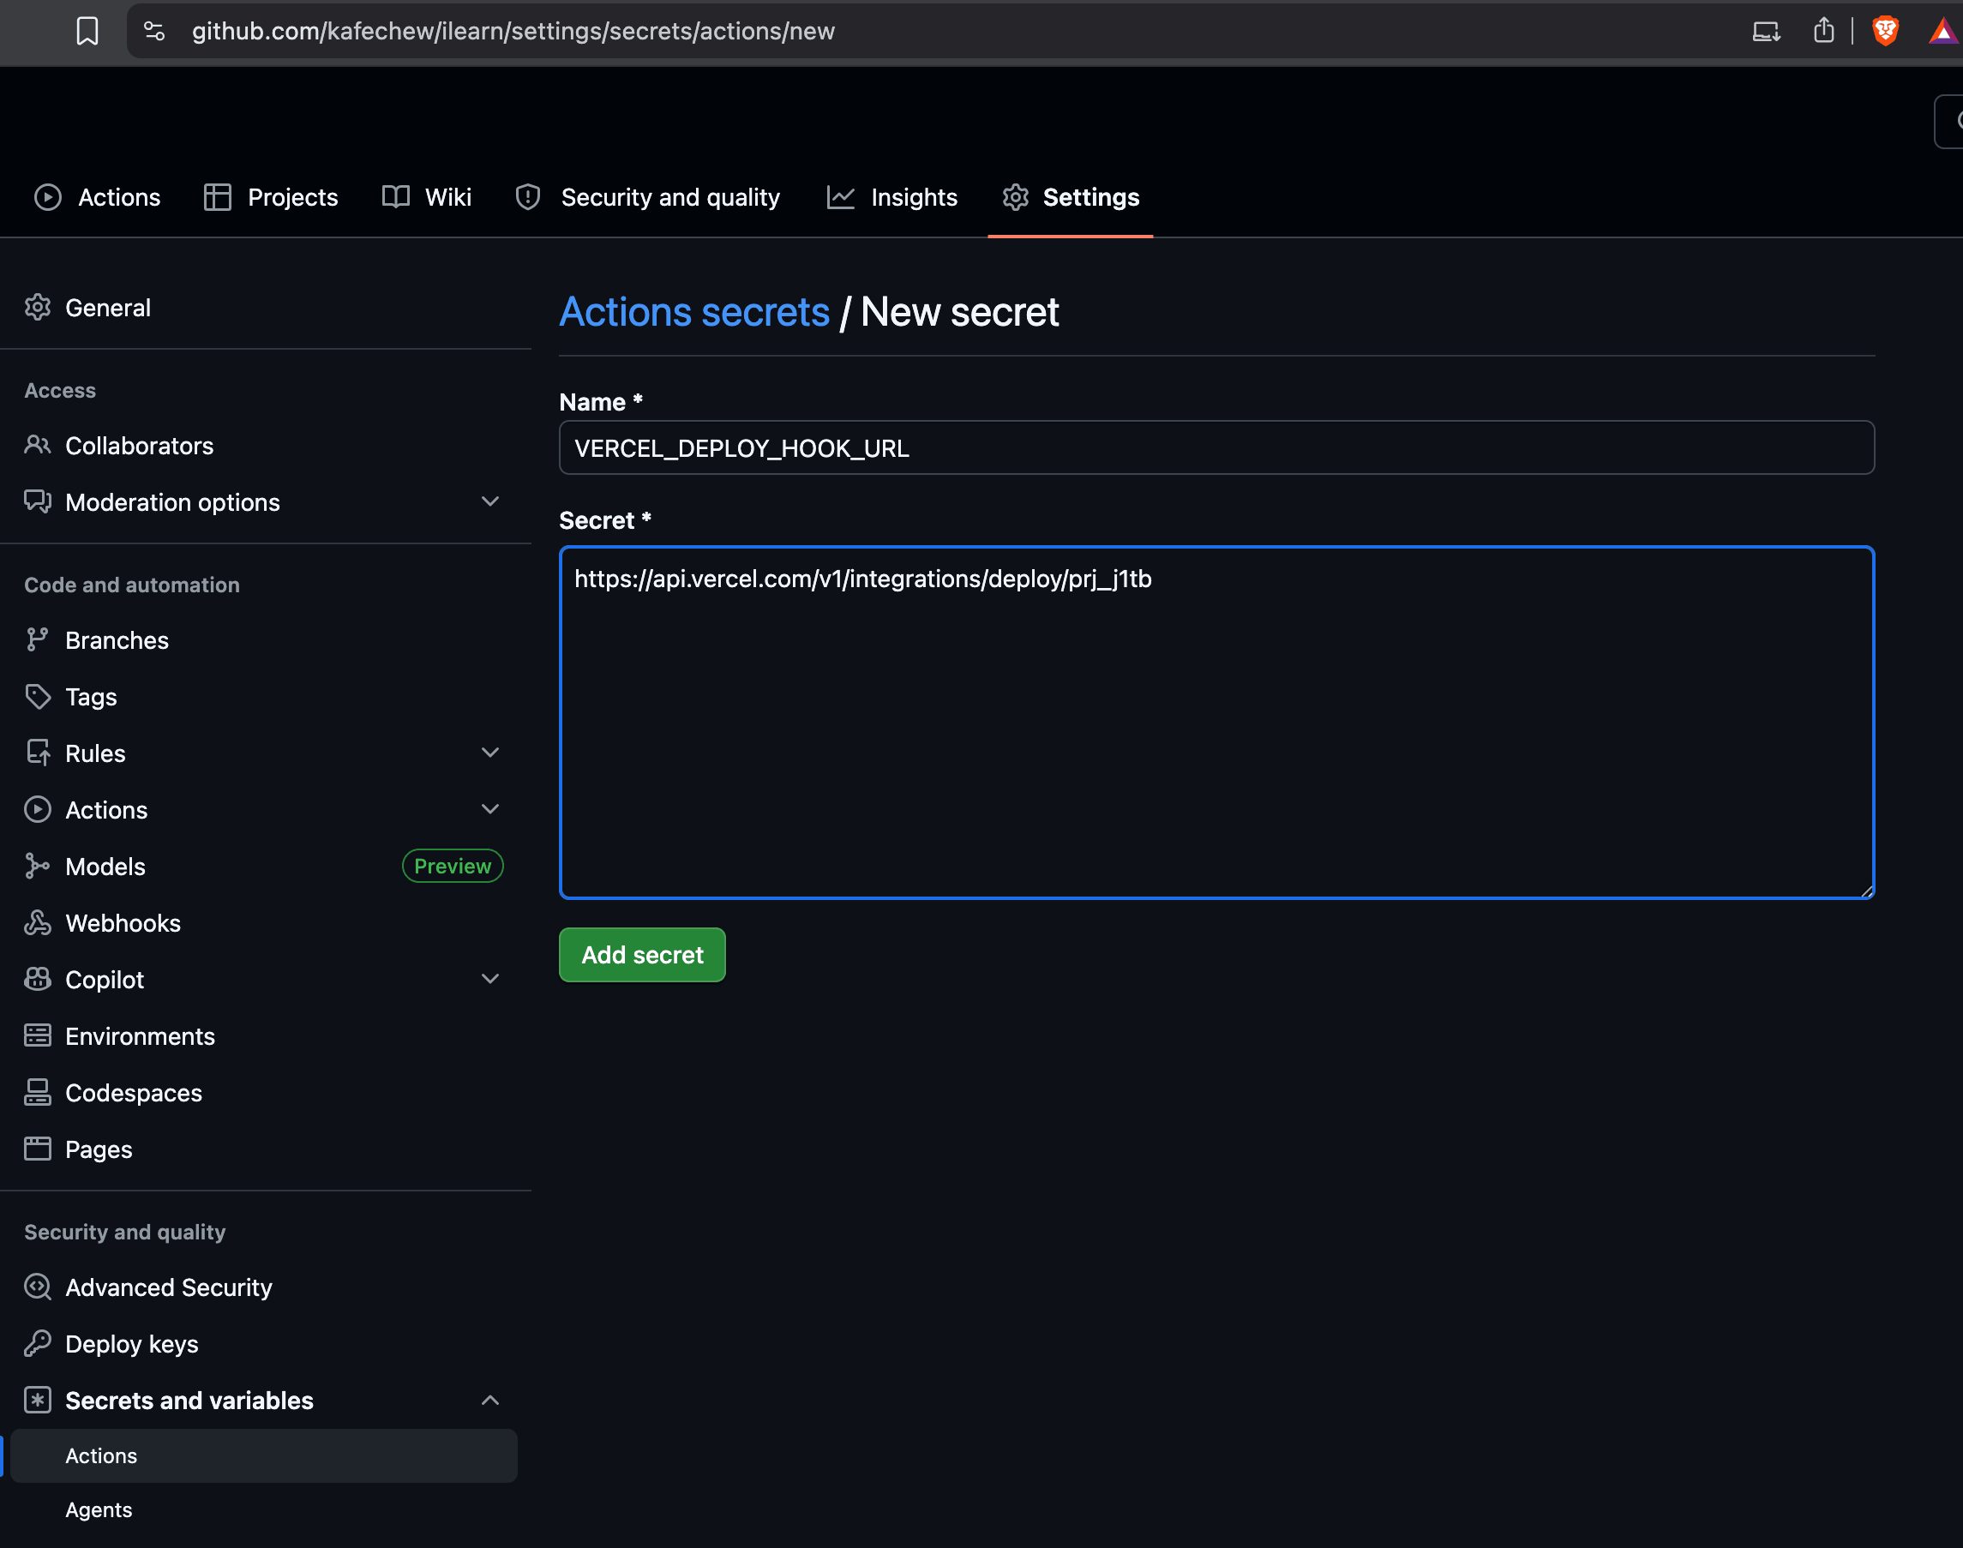Image resolution: width=1963 pixels, height=1548 pixels.
Task: Click the Brave Rewards triangle icon
Action: (x=1942, y=31)
